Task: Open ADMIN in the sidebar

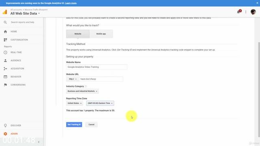Action: [x=14, y=134]
